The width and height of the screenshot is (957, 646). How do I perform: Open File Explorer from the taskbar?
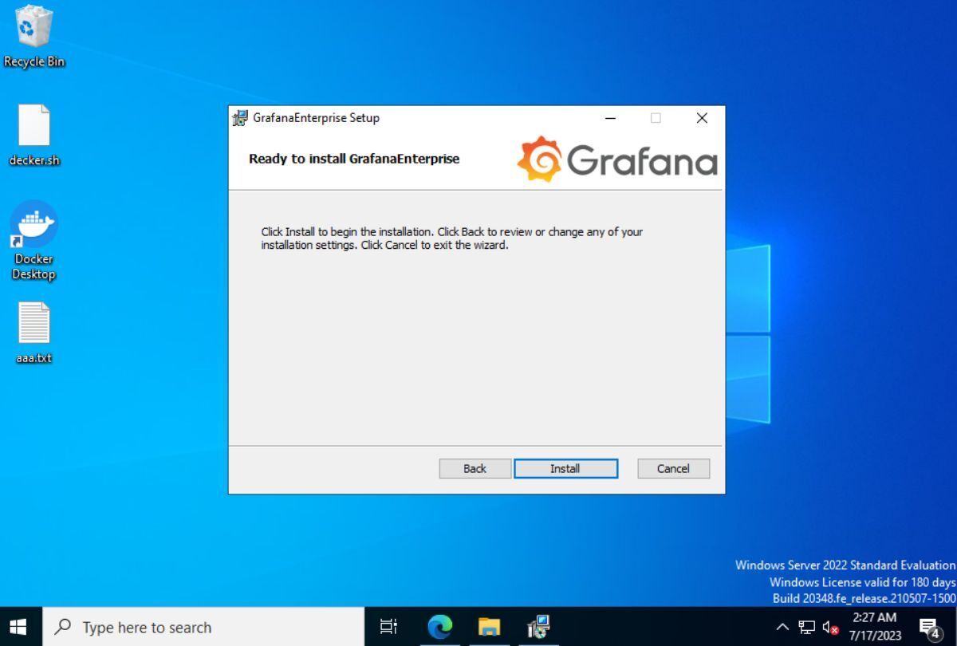[489, 627]
